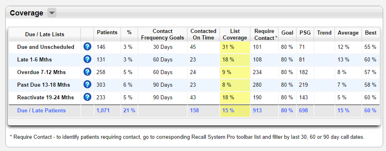386x151 pixels.
Task: Click require contact value 190
Action: click(257, 98)
